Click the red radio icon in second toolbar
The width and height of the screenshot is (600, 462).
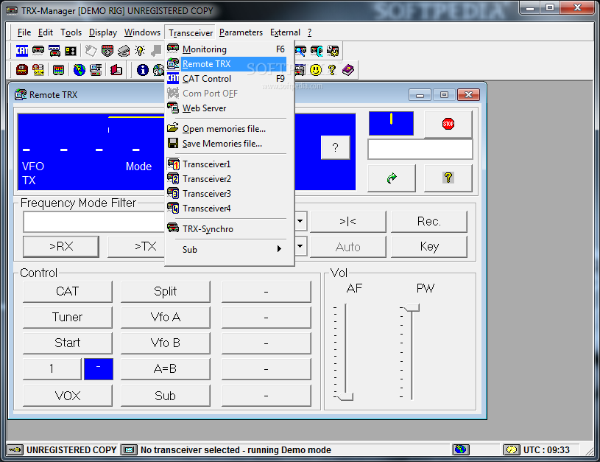pyautogui.click(x=22, y=70)
